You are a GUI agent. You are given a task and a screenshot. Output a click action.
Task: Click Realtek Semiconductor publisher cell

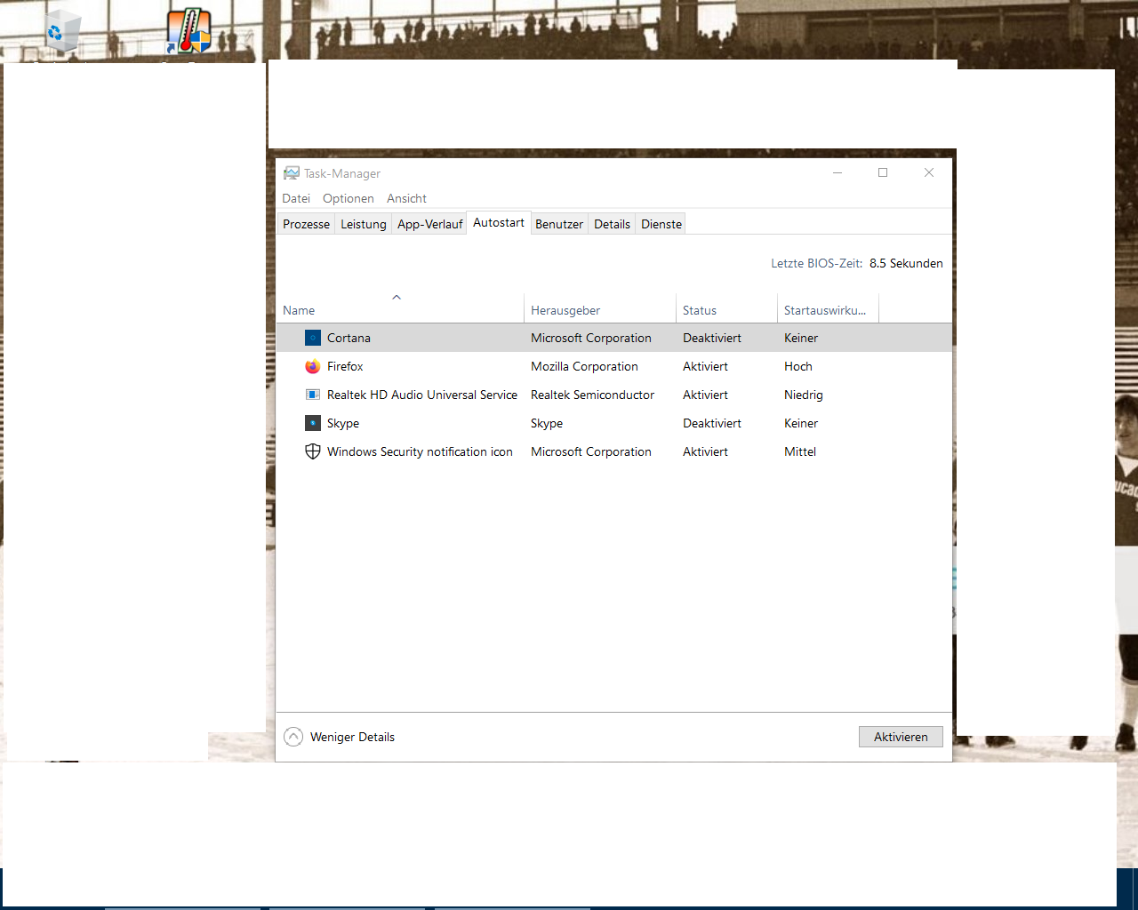[x=592, y=395]
